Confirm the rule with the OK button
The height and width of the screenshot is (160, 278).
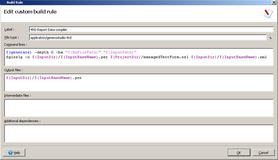coord(239,152)
